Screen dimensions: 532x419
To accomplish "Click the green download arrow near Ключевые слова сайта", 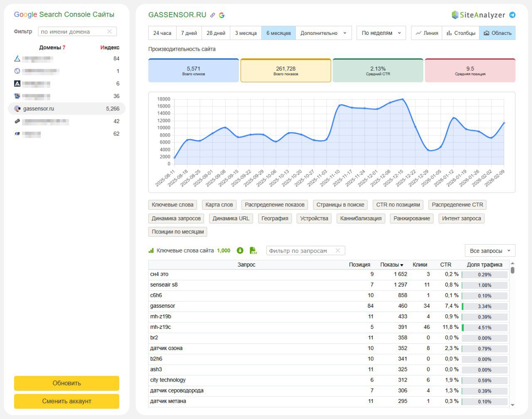I will tap(240, 250).
